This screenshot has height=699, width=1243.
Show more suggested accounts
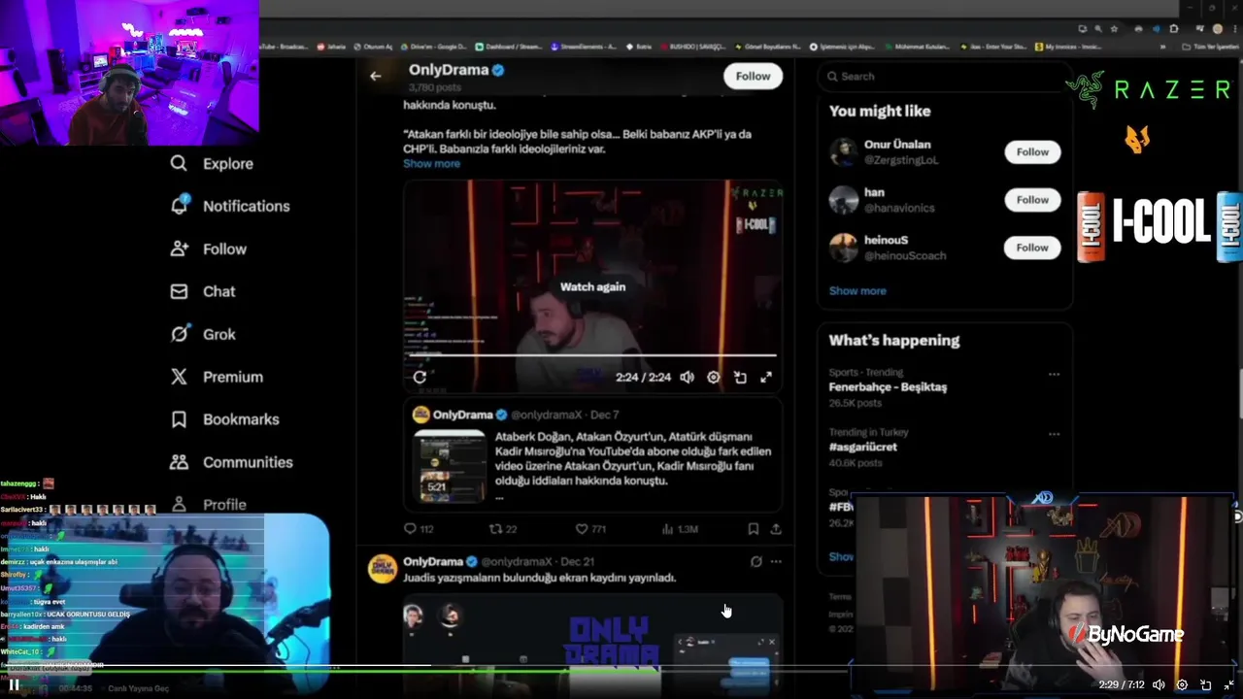click(857, 290)
